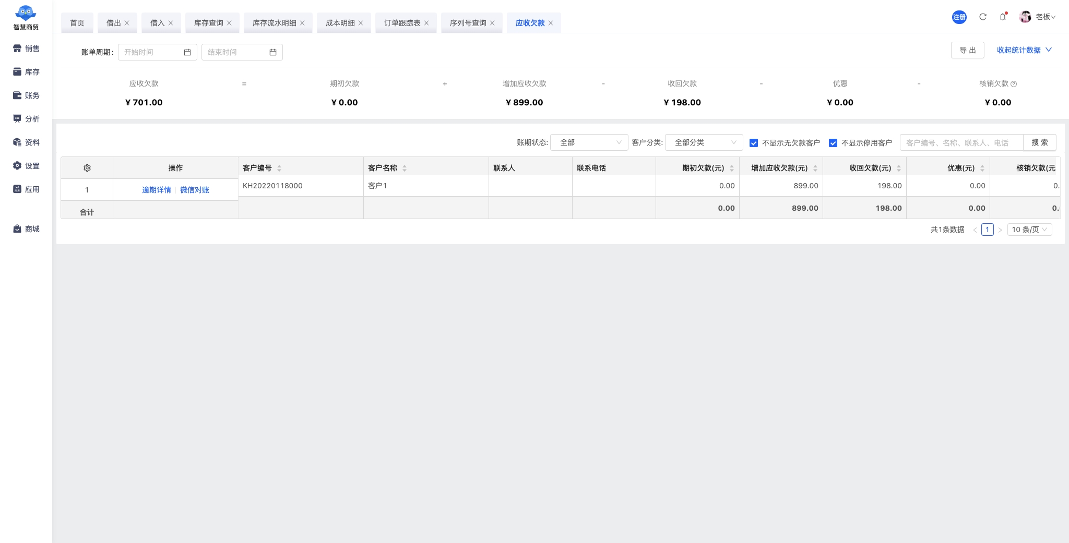Close the 应收欠款 tab
This screenshot has height=543, width=1069.
pos(551,23)
